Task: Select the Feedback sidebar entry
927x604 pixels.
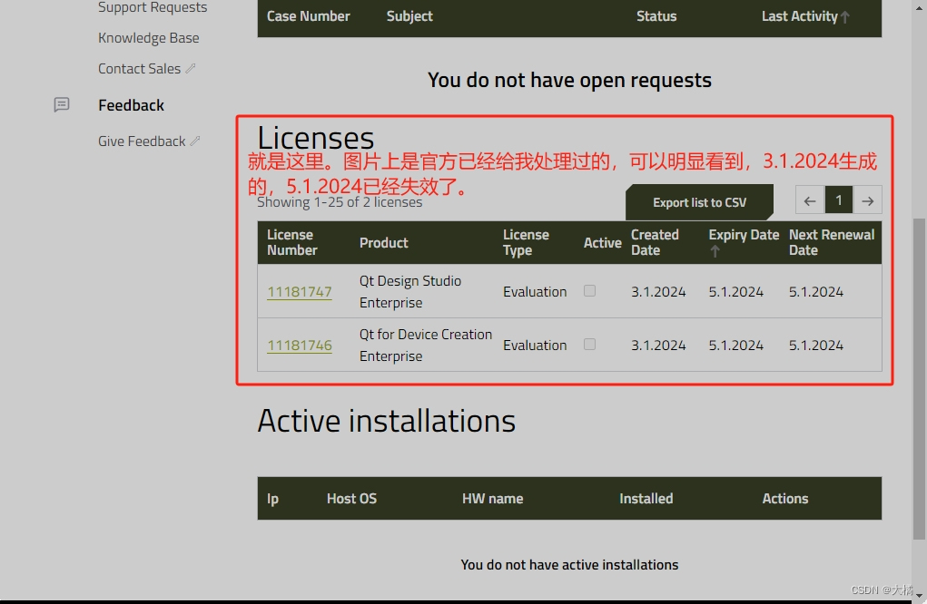Action: pos(131,104)
